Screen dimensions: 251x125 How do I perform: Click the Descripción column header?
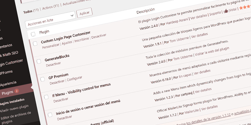pyautogui.click(x=146, y=11)
